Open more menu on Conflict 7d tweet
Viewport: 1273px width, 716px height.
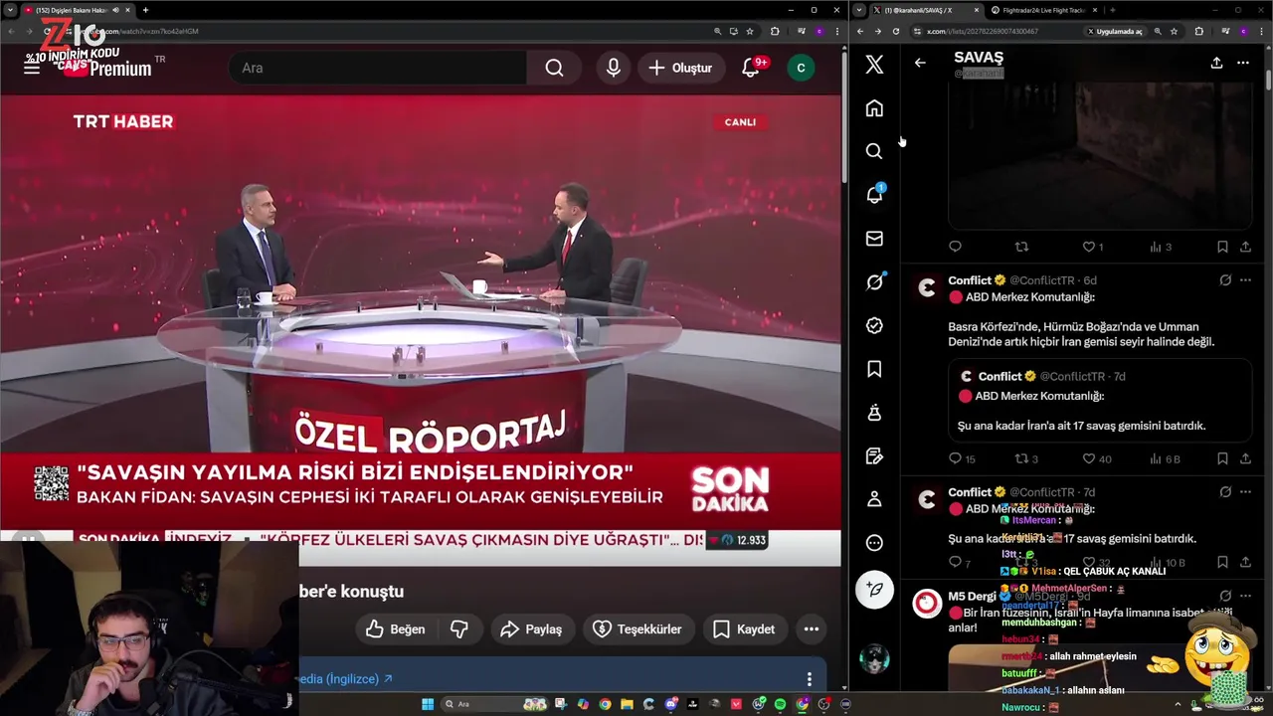(x=1245, y=492)
